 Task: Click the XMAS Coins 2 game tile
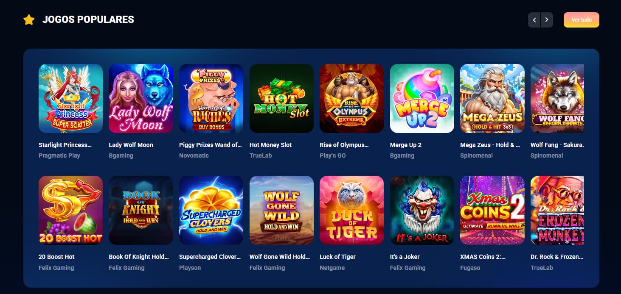[x=492, y=210]
